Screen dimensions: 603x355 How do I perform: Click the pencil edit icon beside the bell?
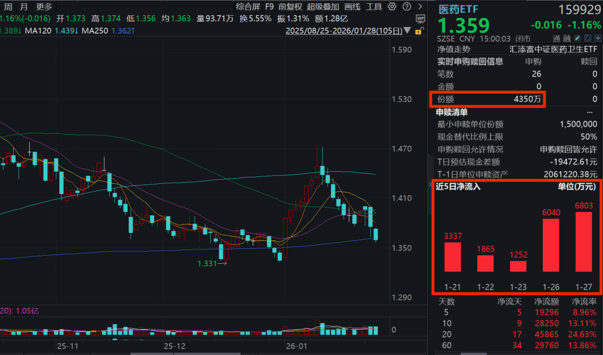578,38
